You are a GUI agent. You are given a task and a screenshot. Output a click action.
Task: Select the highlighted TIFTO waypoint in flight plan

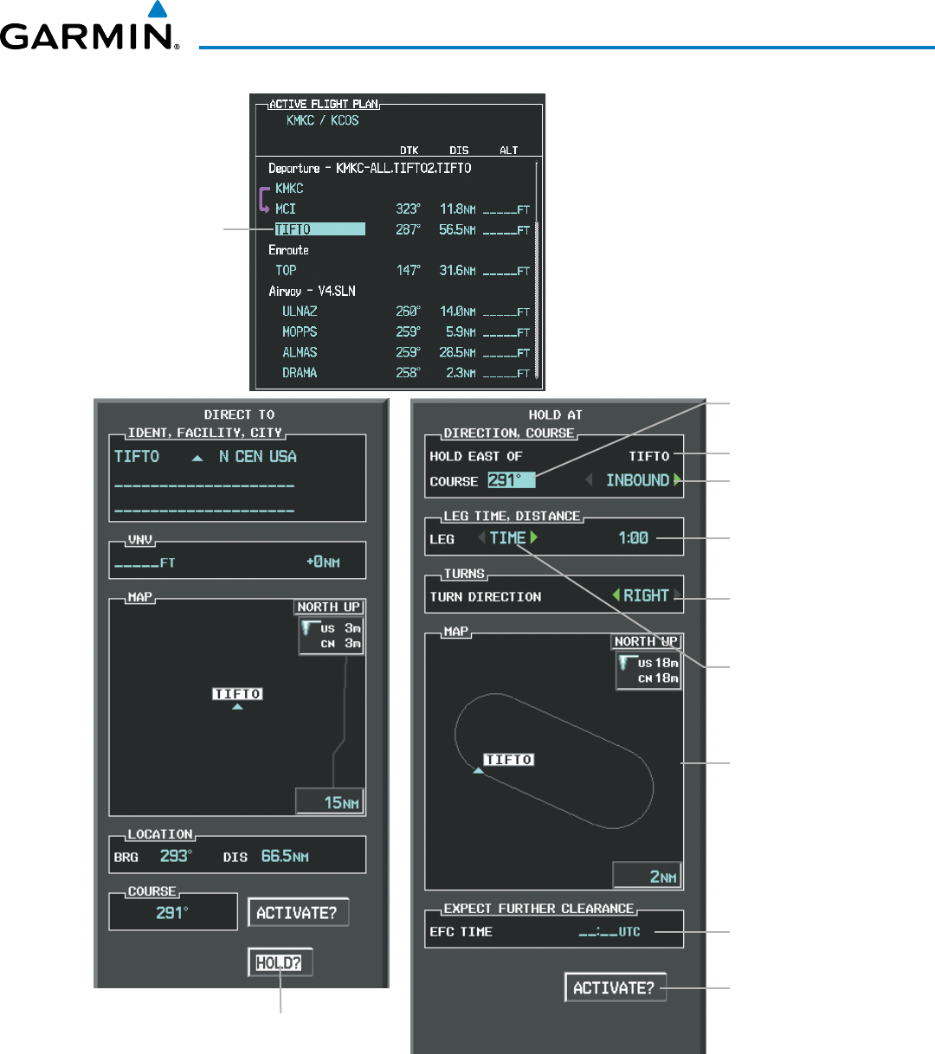pos(319,229)
